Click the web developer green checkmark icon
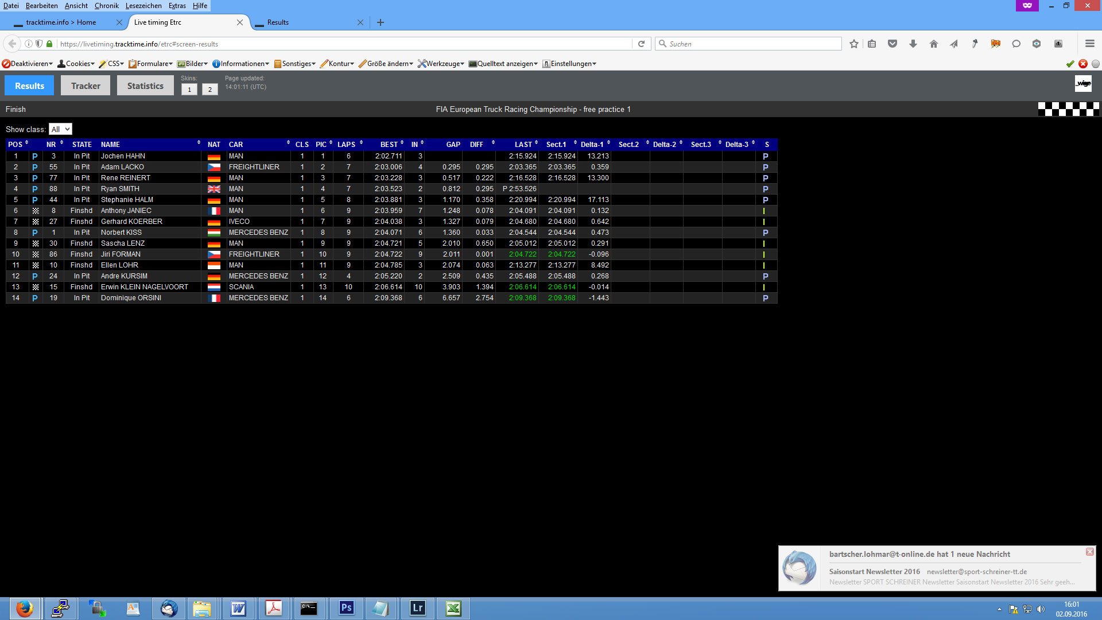This screenshot has width=1102, height=620. (1070, 64)
